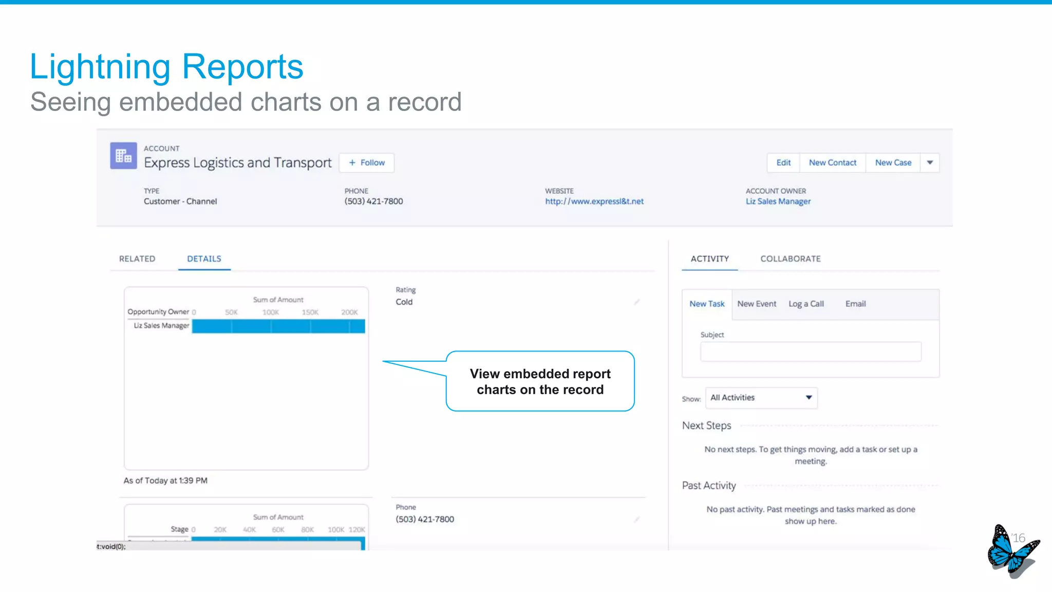Viewport: 1052px width, 592px height.
Task: Select the New Event tab
Action: [757, 304]
